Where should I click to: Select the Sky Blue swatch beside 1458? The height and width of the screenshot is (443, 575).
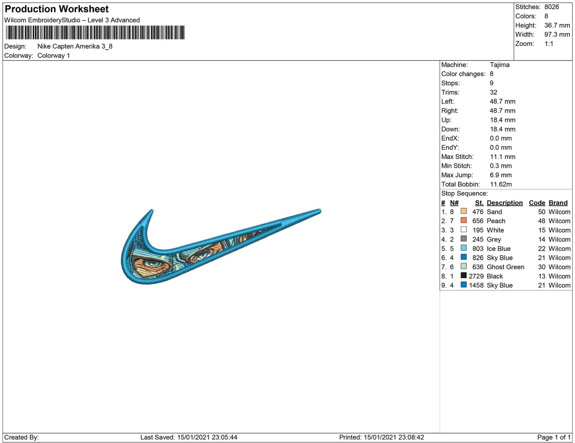tap(464, 284)
